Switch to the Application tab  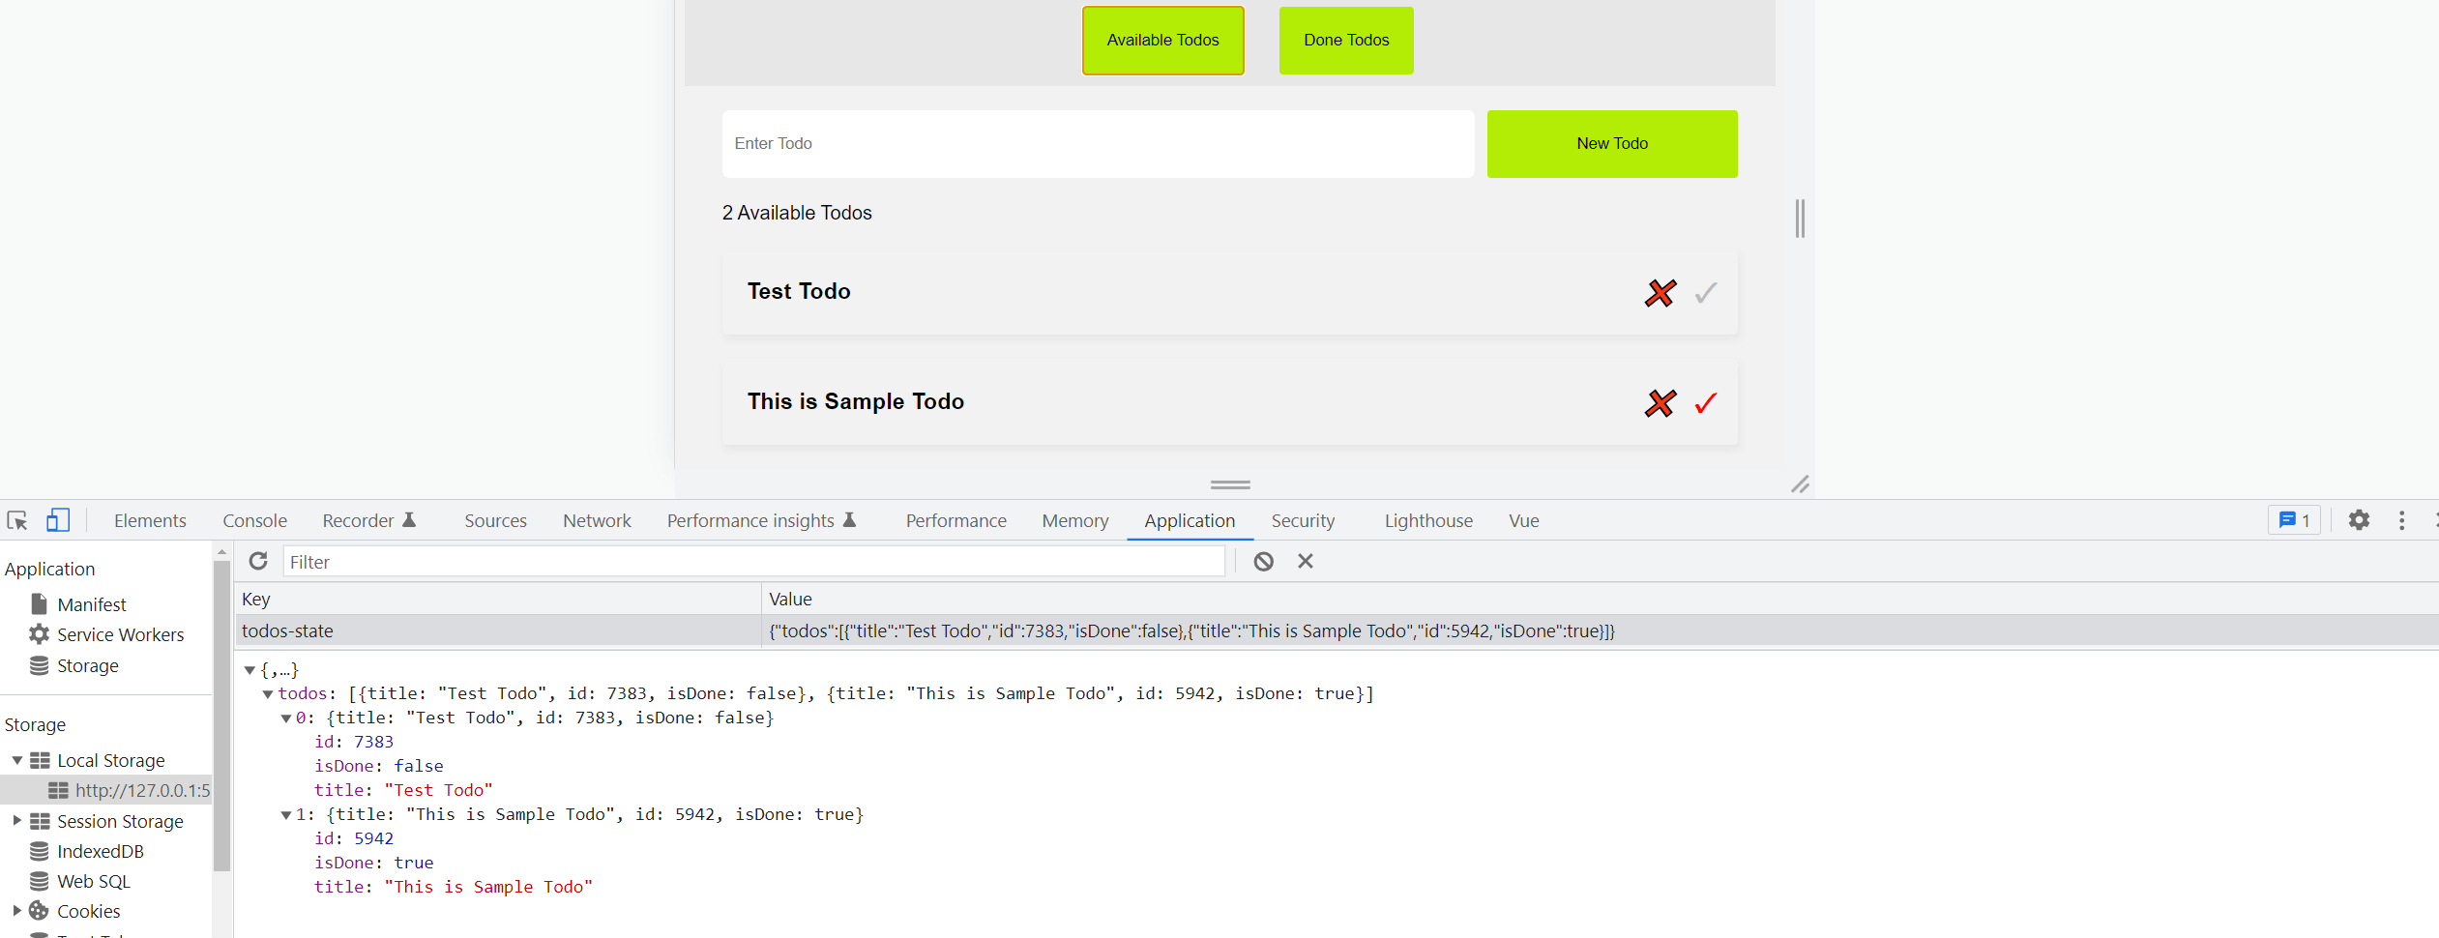pyautogui.click(x=1190, y=520)
